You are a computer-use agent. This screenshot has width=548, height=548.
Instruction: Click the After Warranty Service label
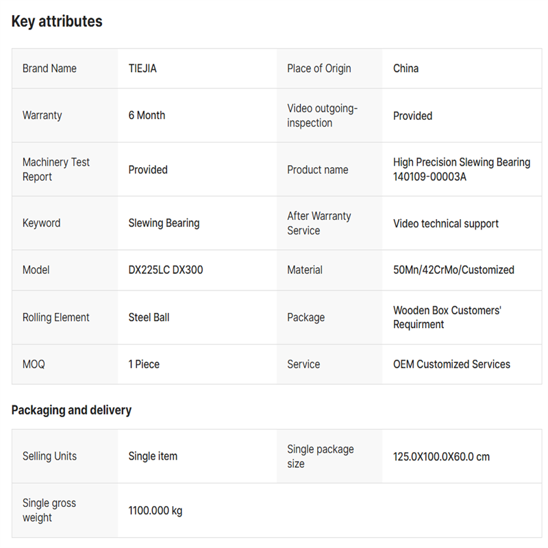319,223
